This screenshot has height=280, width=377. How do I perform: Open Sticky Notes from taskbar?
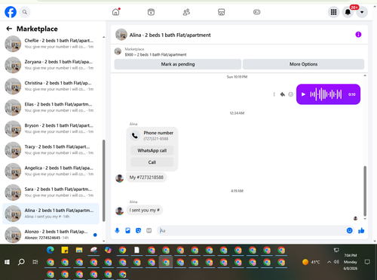(65, 250)
